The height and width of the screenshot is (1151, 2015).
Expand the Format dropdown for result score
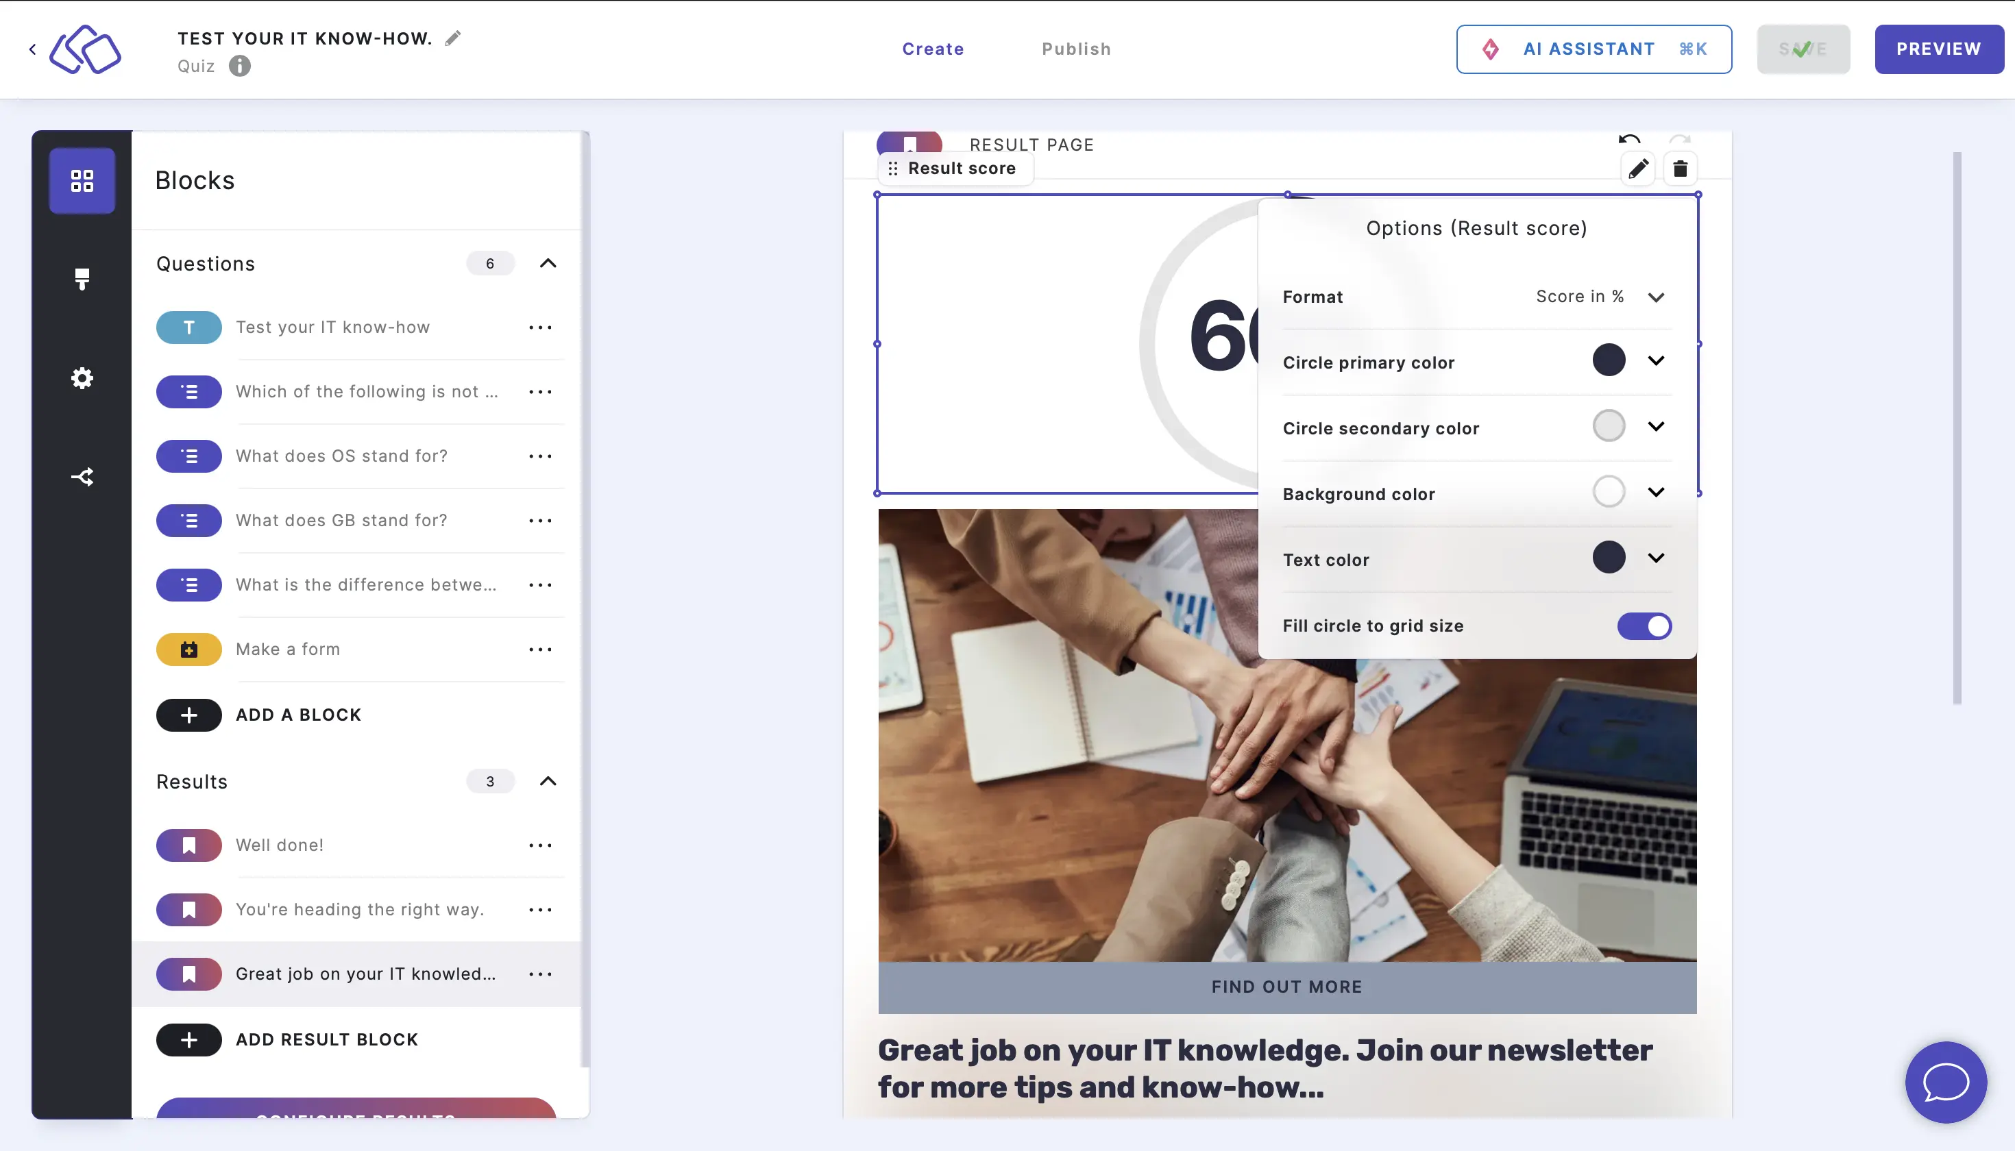click(x=1657, y=296)
